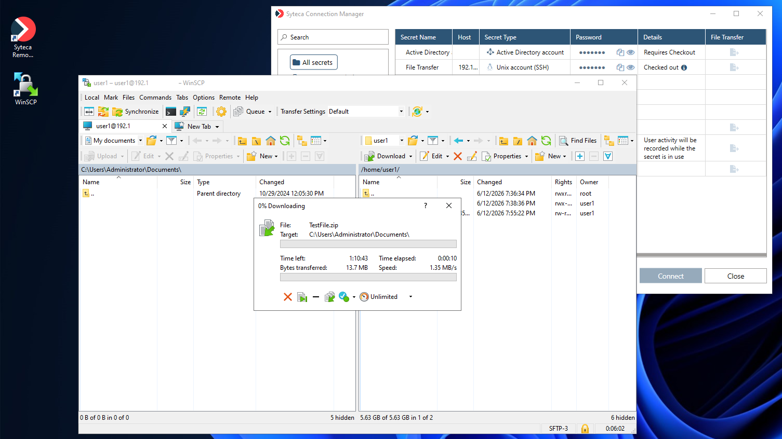Show remote directory tree icon

pos(609,141)
